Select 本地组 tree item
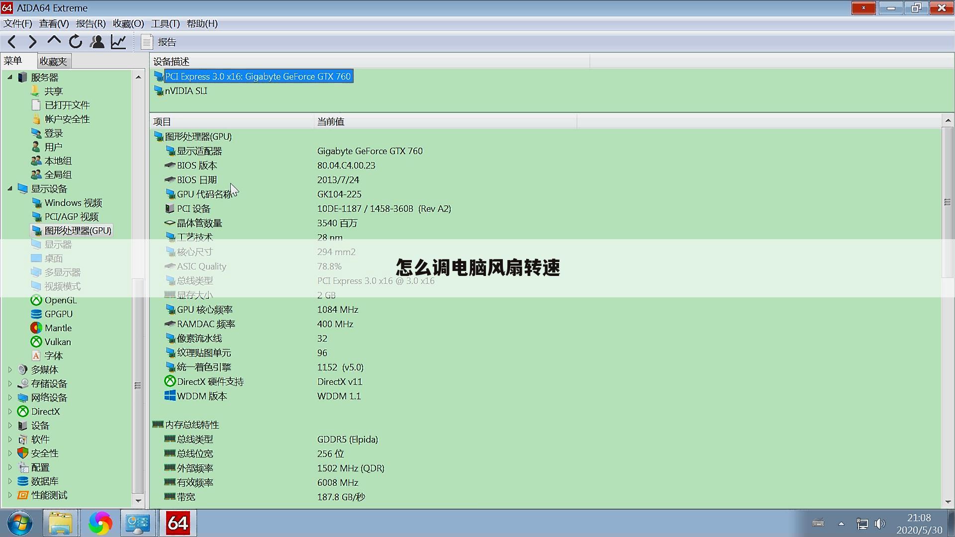This screenshot has height=537, width=955. (x=58, y=161)
